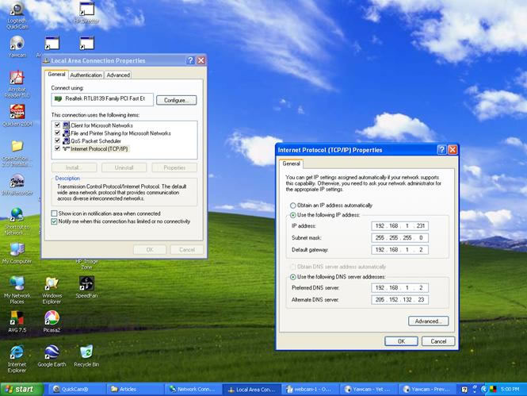
Task: Click Cancel in TCP/IP Properties dialog
Action: (x=438, y=341)
